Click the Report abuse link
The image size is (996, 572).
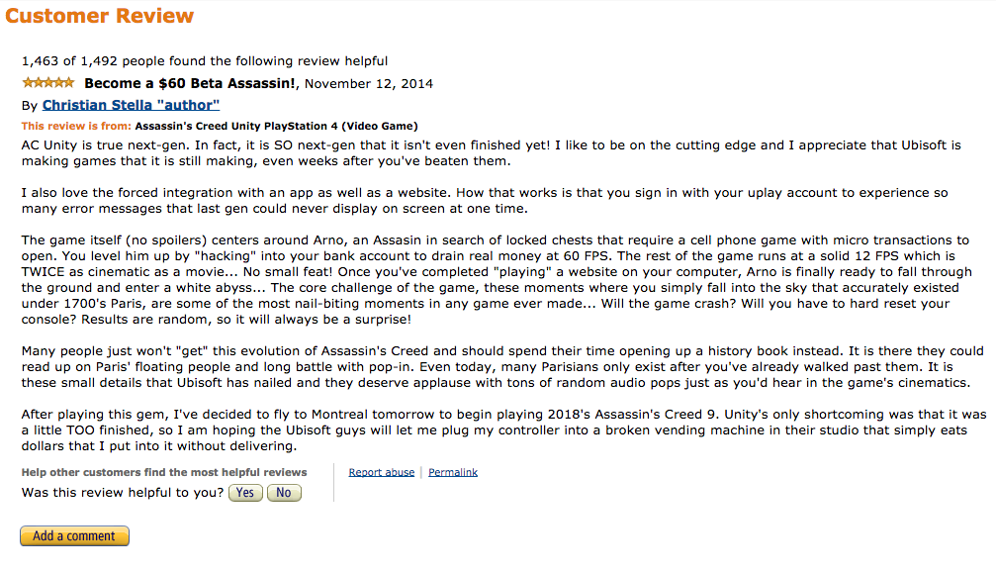tap(381, 472)
